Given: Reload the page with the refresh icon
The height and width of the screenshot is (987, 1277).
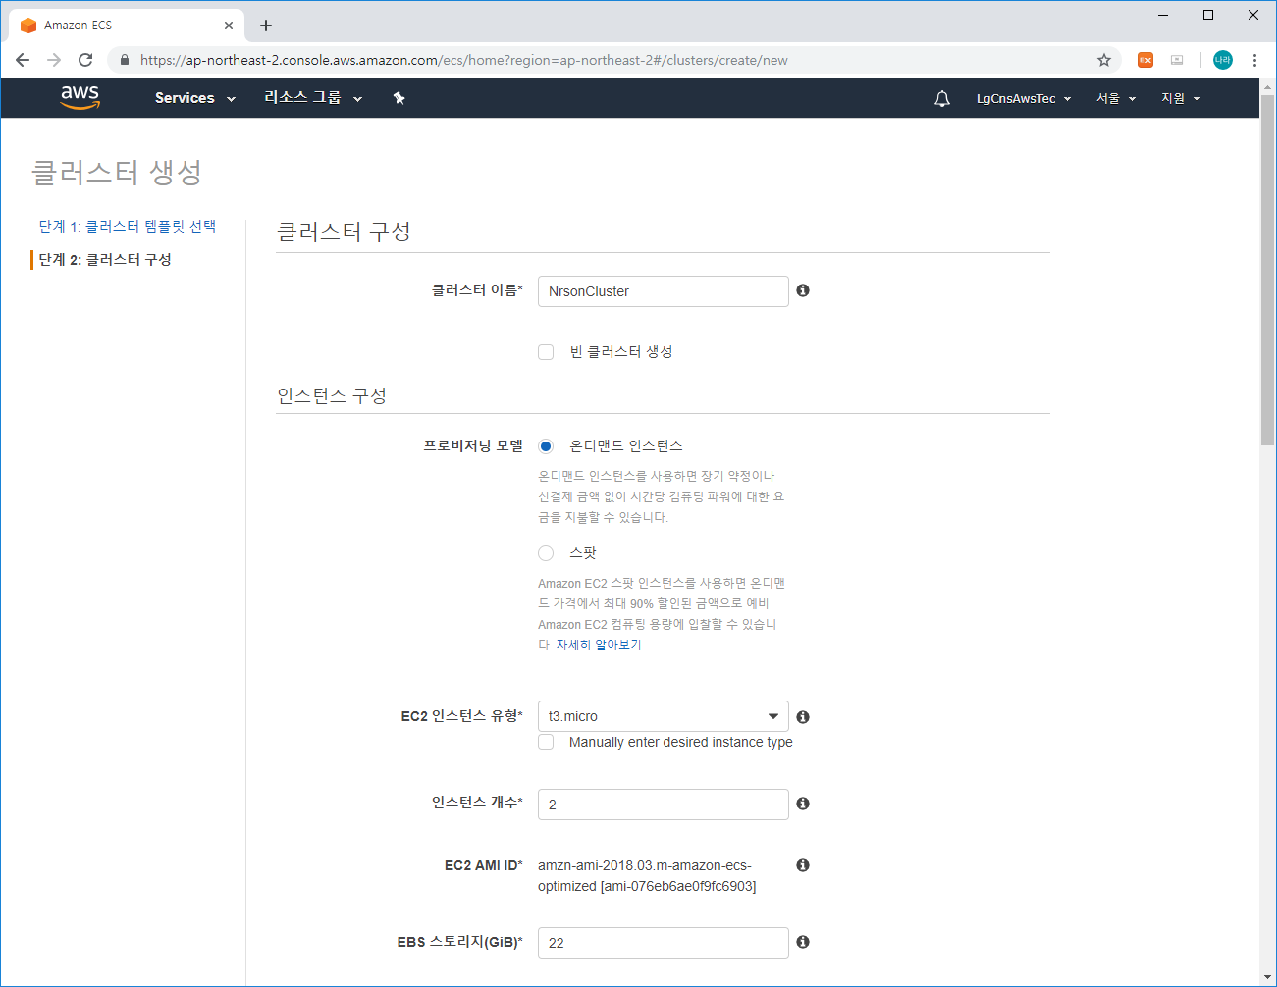Looking at the screenshot, I should tap(85, 60).
